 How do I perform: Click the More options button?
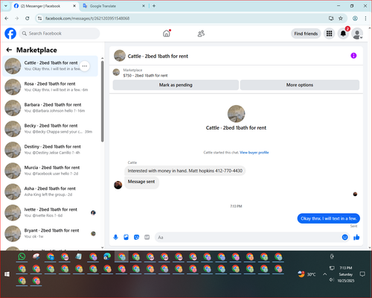(x=300, y=85)
